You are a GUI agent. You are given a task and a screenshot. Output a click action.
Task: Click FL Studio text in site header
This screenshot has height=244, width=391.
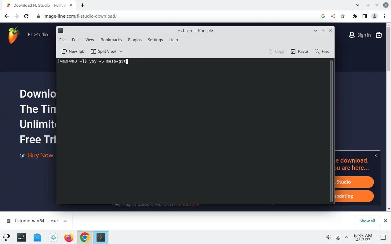[x=38, y=35]
